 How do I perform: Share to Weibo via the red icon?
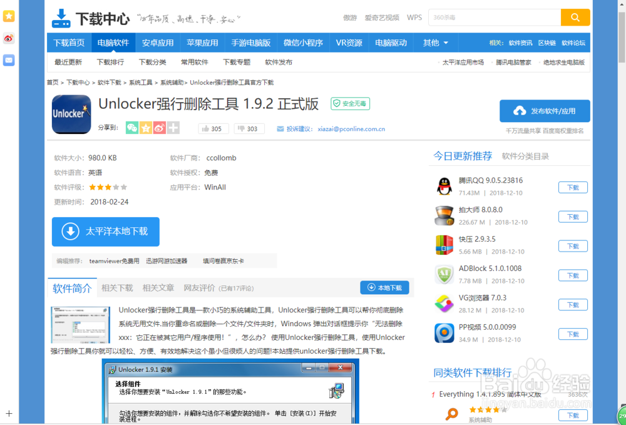pos(159,128)
